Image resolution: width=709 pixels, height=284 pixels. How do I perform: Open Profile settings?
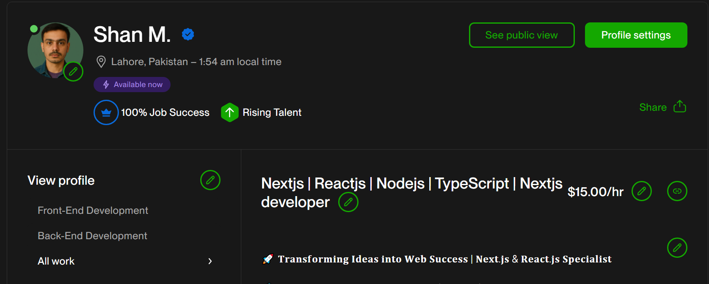click(x=636, y=35)
